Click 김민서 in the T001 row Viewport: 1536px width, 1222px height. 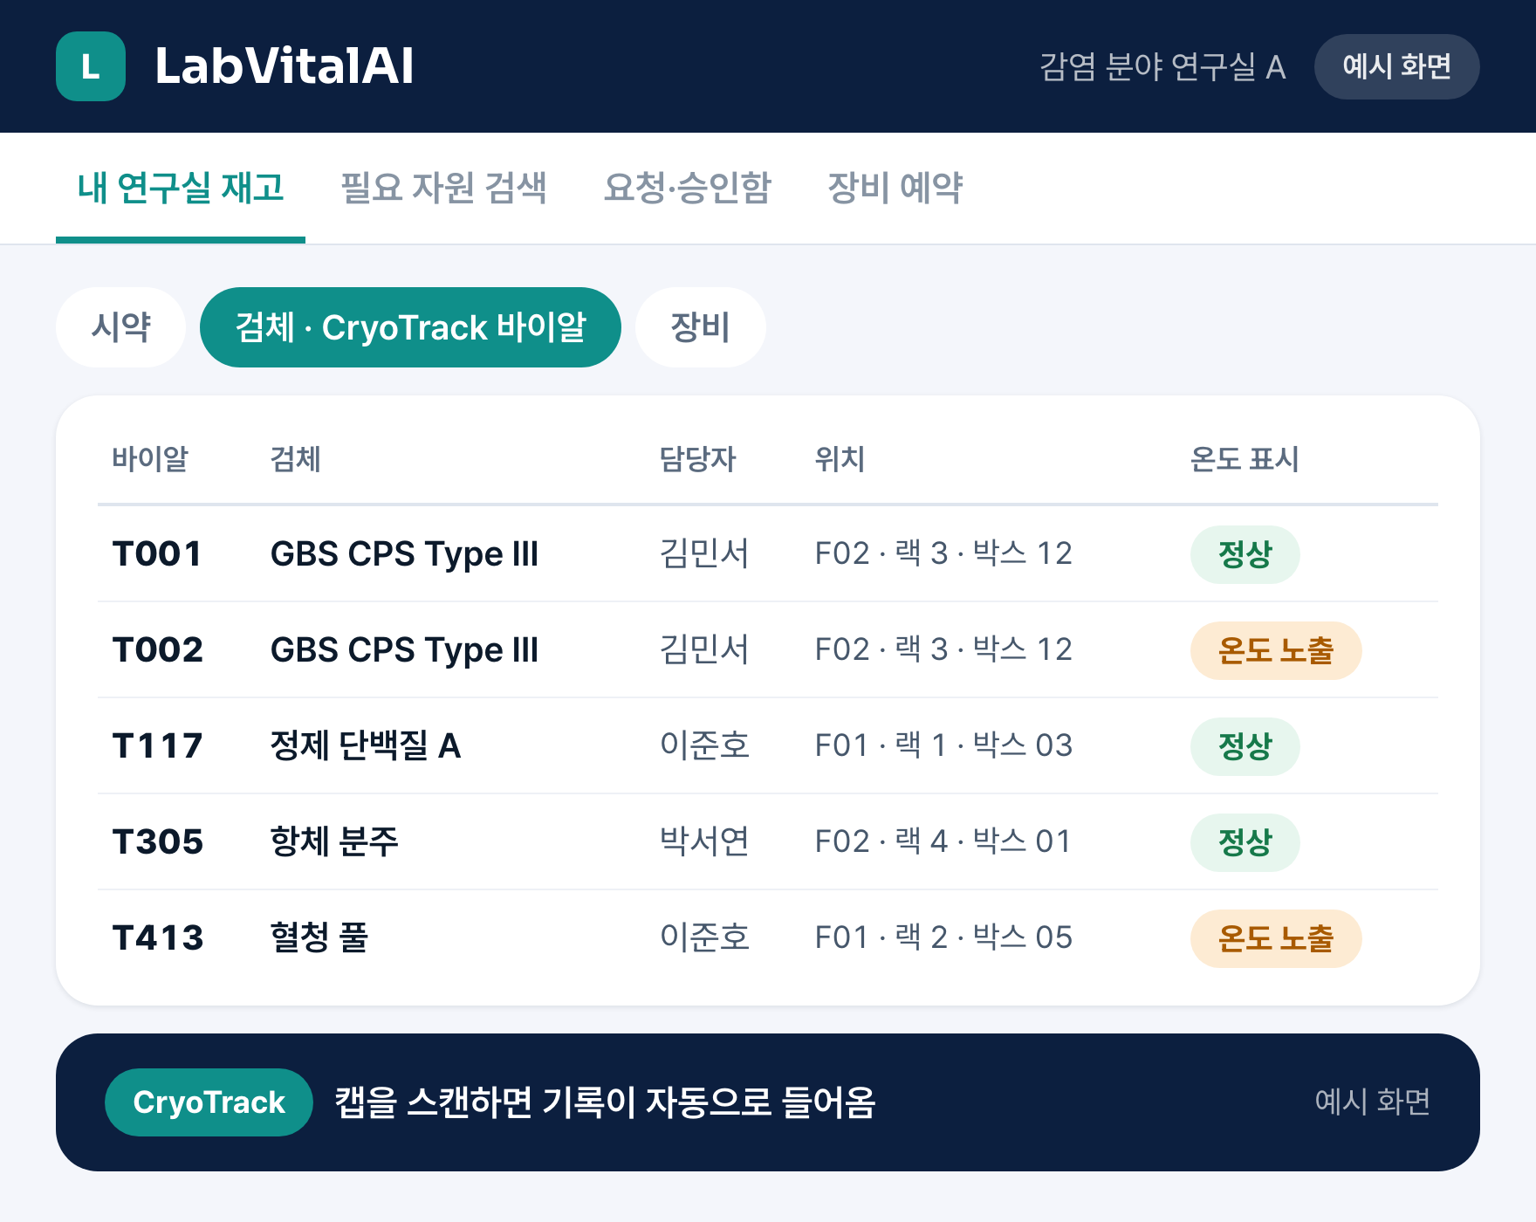(704, 553)
